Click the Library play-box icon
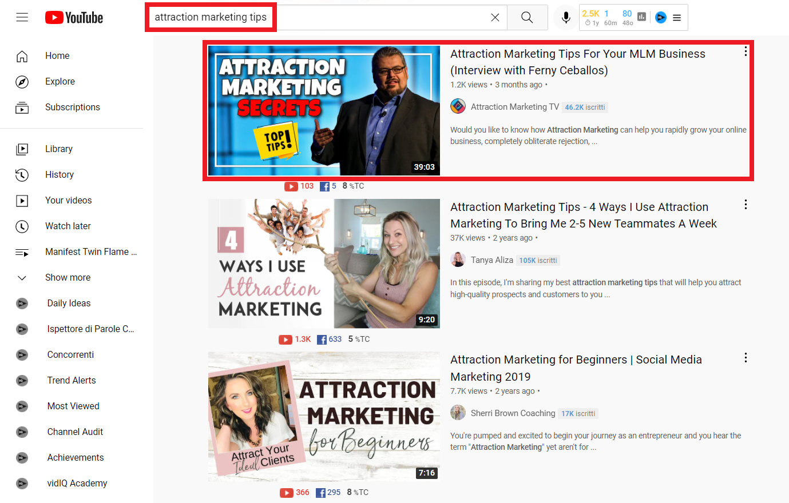 click(x=22, y=149)
